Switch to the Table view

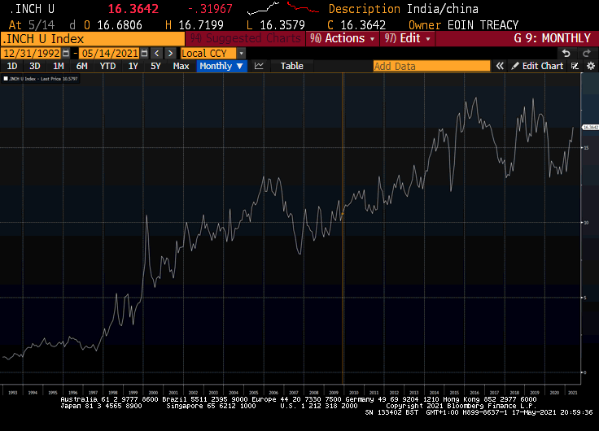292,66
